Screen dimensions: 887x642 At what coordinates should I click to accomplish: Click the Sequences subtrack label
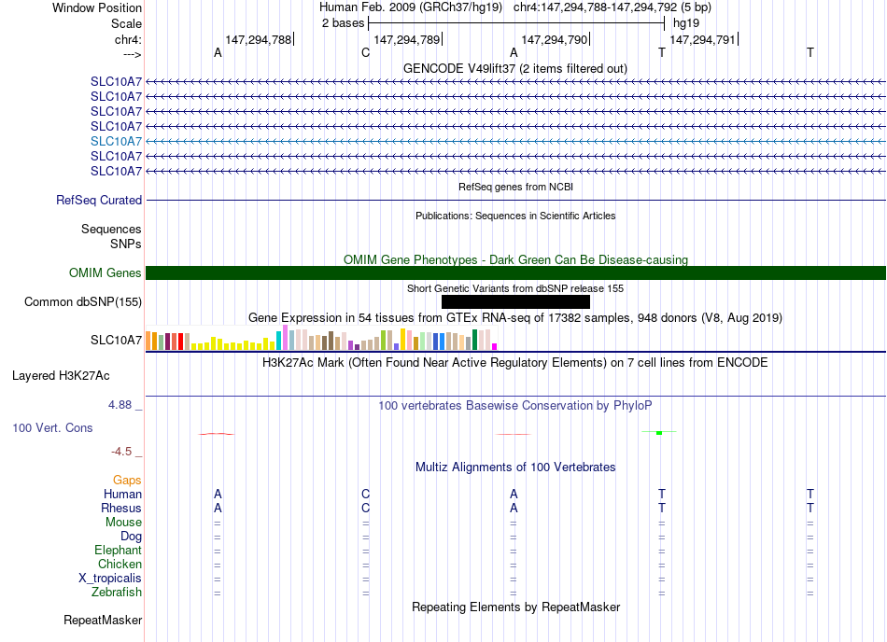pyautogui.click(x=111, y=229)
